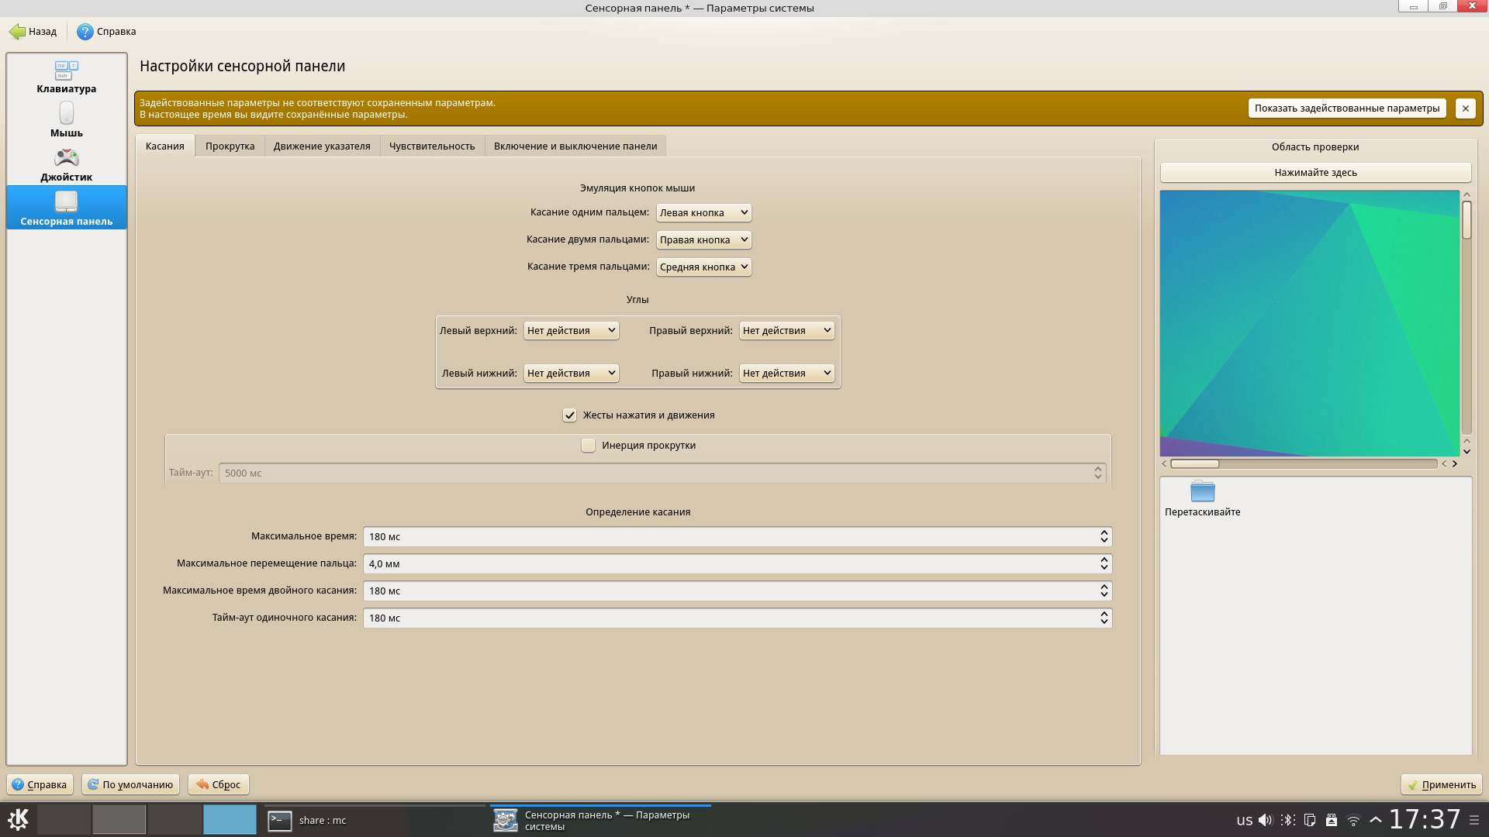Click the test area horizontal scrollbar handle

(1194, 464)
